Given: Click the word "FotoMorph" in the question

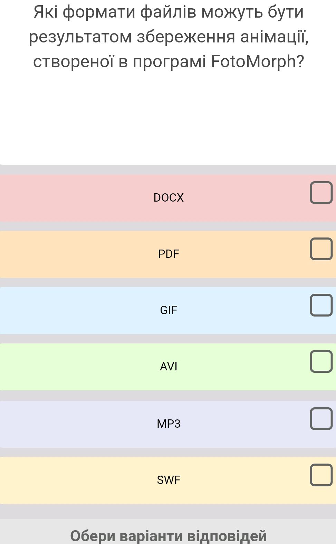Looking at the screenshot, I should pos(253,61).
